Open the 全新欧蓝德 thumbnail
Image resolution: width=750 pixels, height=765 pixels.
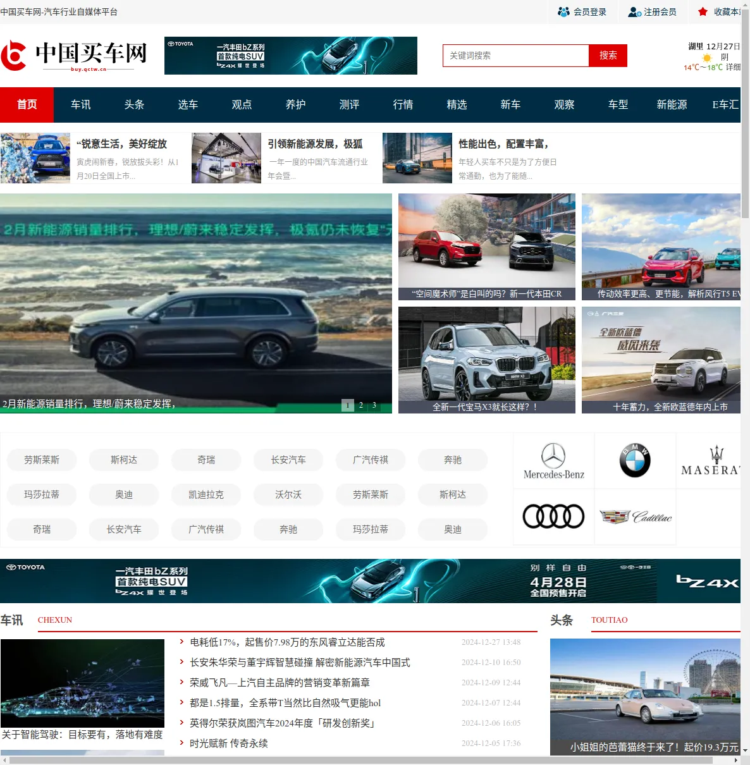[661, 360]
